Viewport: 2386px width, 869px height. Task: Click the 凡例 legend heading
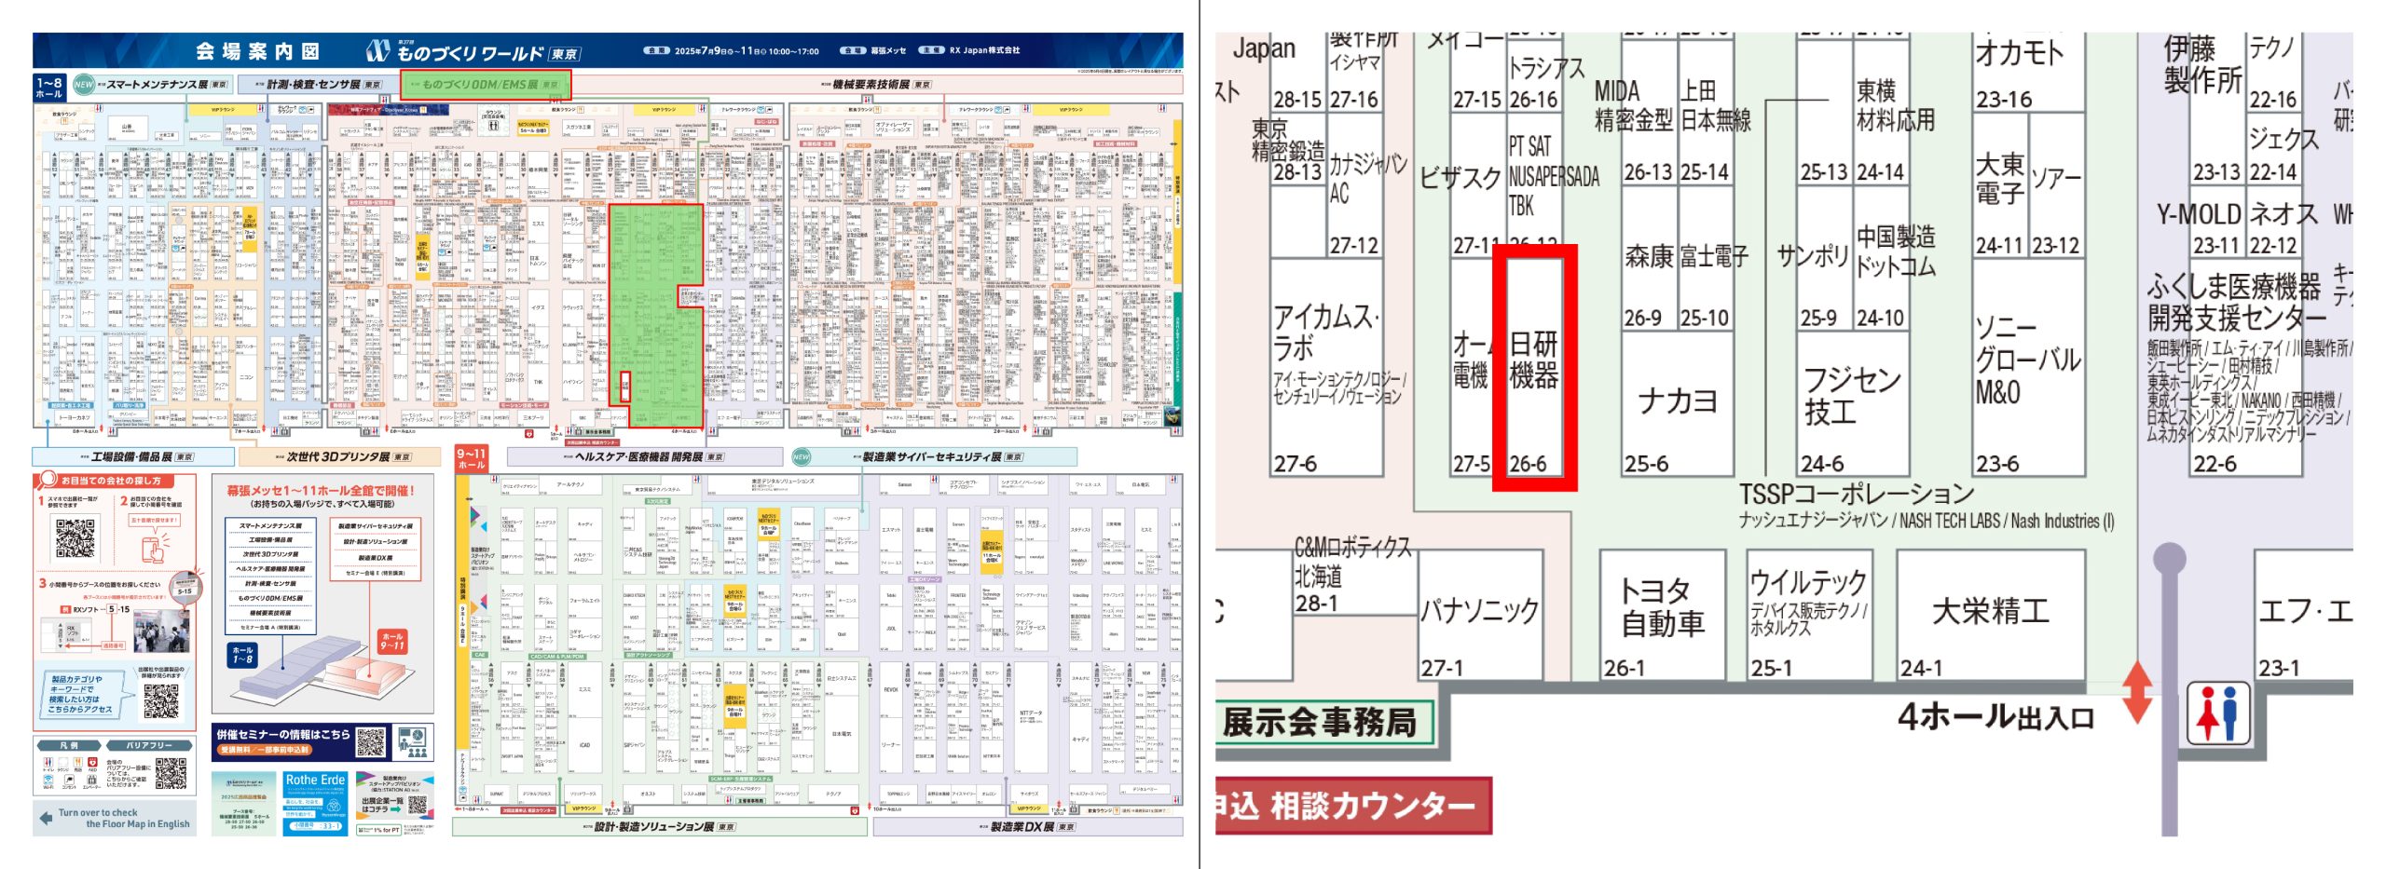[x=69, y=745]
